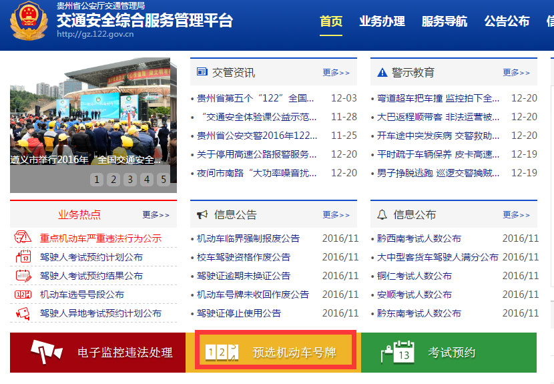
Task: Click plate icon beside 机动车选号号段公布
Action: pyautogui.click(x=23, y=295)
